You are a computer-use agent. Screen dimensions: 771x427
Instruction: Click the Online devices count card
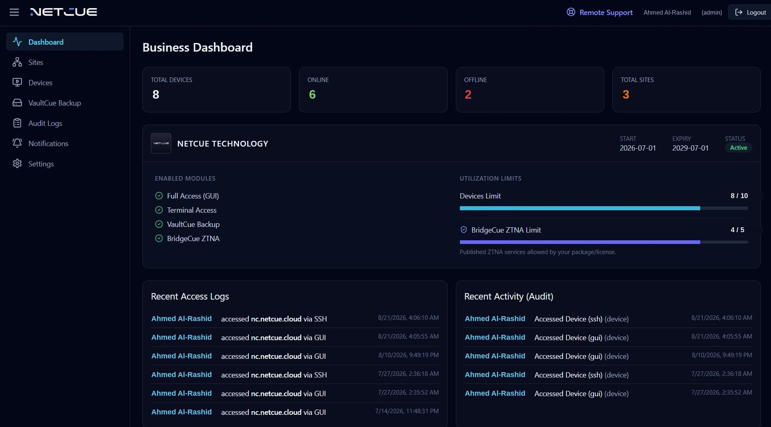click(x=373, y=90)
